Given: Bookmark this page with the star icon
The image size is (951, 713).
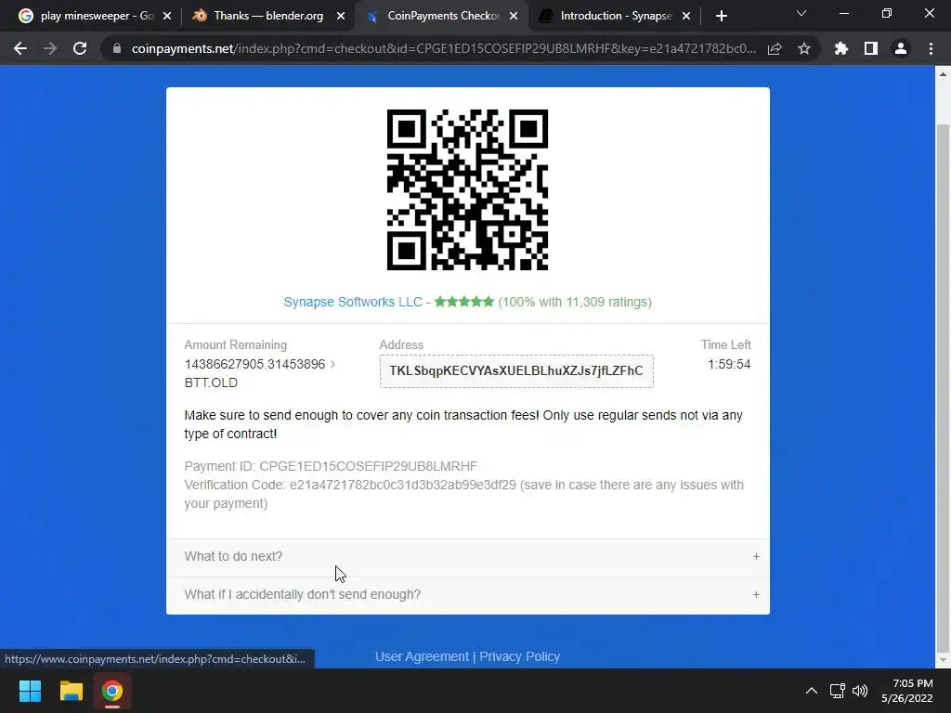Looking at the screenshot, I should 804,48.
